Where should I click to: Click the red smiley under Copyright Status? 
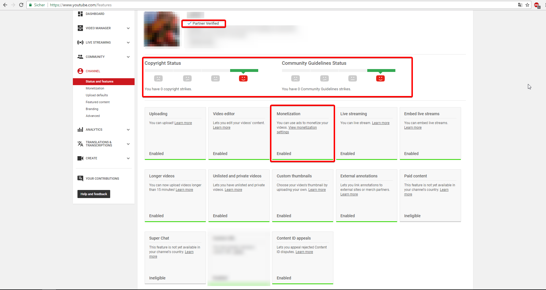pos(243,78)
